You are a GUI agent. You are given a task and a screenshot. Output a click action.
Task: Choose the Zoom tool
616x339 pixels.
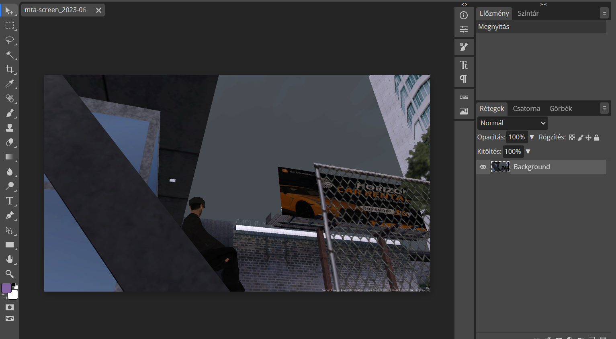[x=10, y=274]
